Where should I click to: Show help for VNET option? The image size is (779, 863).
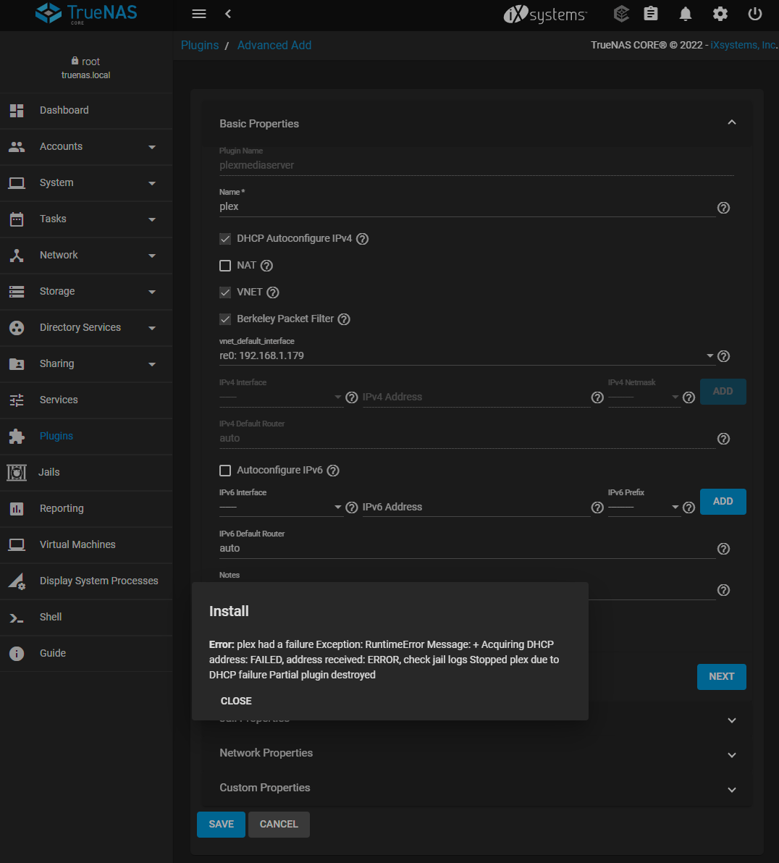click(x=272, y=292)
